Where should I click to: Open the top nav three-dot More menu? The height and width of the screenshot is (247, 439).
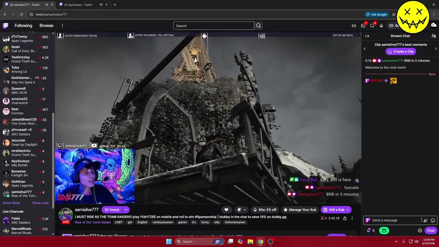(x=62, y=25)
